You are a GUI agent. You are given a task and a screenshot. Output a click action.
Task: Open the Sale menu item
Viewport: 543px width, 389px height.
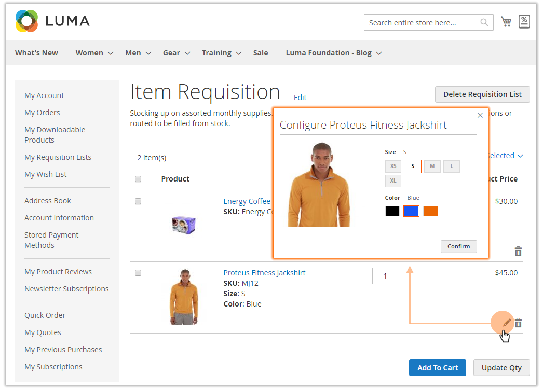pos(261,53)
